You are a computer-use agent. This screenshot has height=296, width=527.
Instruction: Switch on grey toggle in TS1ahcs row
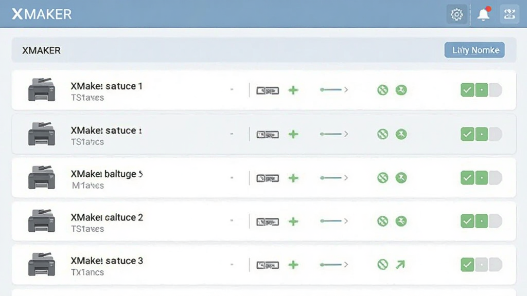click(496, 134)
